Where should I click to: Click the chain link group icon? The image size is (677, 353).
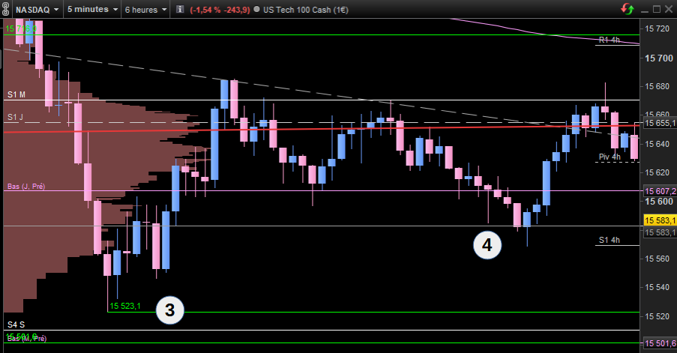(5, 10)
